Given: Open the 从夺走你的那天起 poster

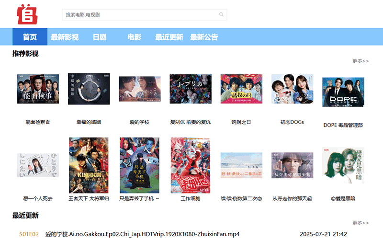Looking at the screenshot, I should coord(292,165).
